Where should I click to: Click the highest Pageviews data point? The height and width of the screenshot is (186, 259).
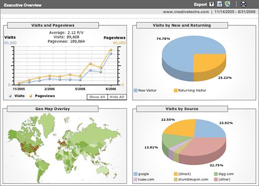(x=111, y=50)
